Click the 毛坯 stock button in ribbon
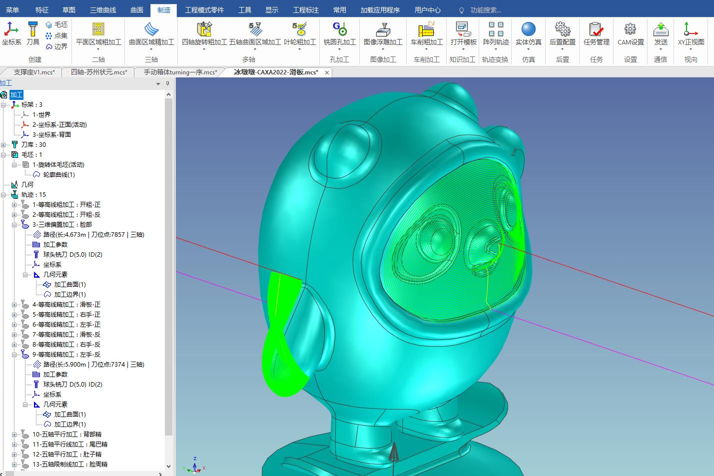 click(56, 24)
